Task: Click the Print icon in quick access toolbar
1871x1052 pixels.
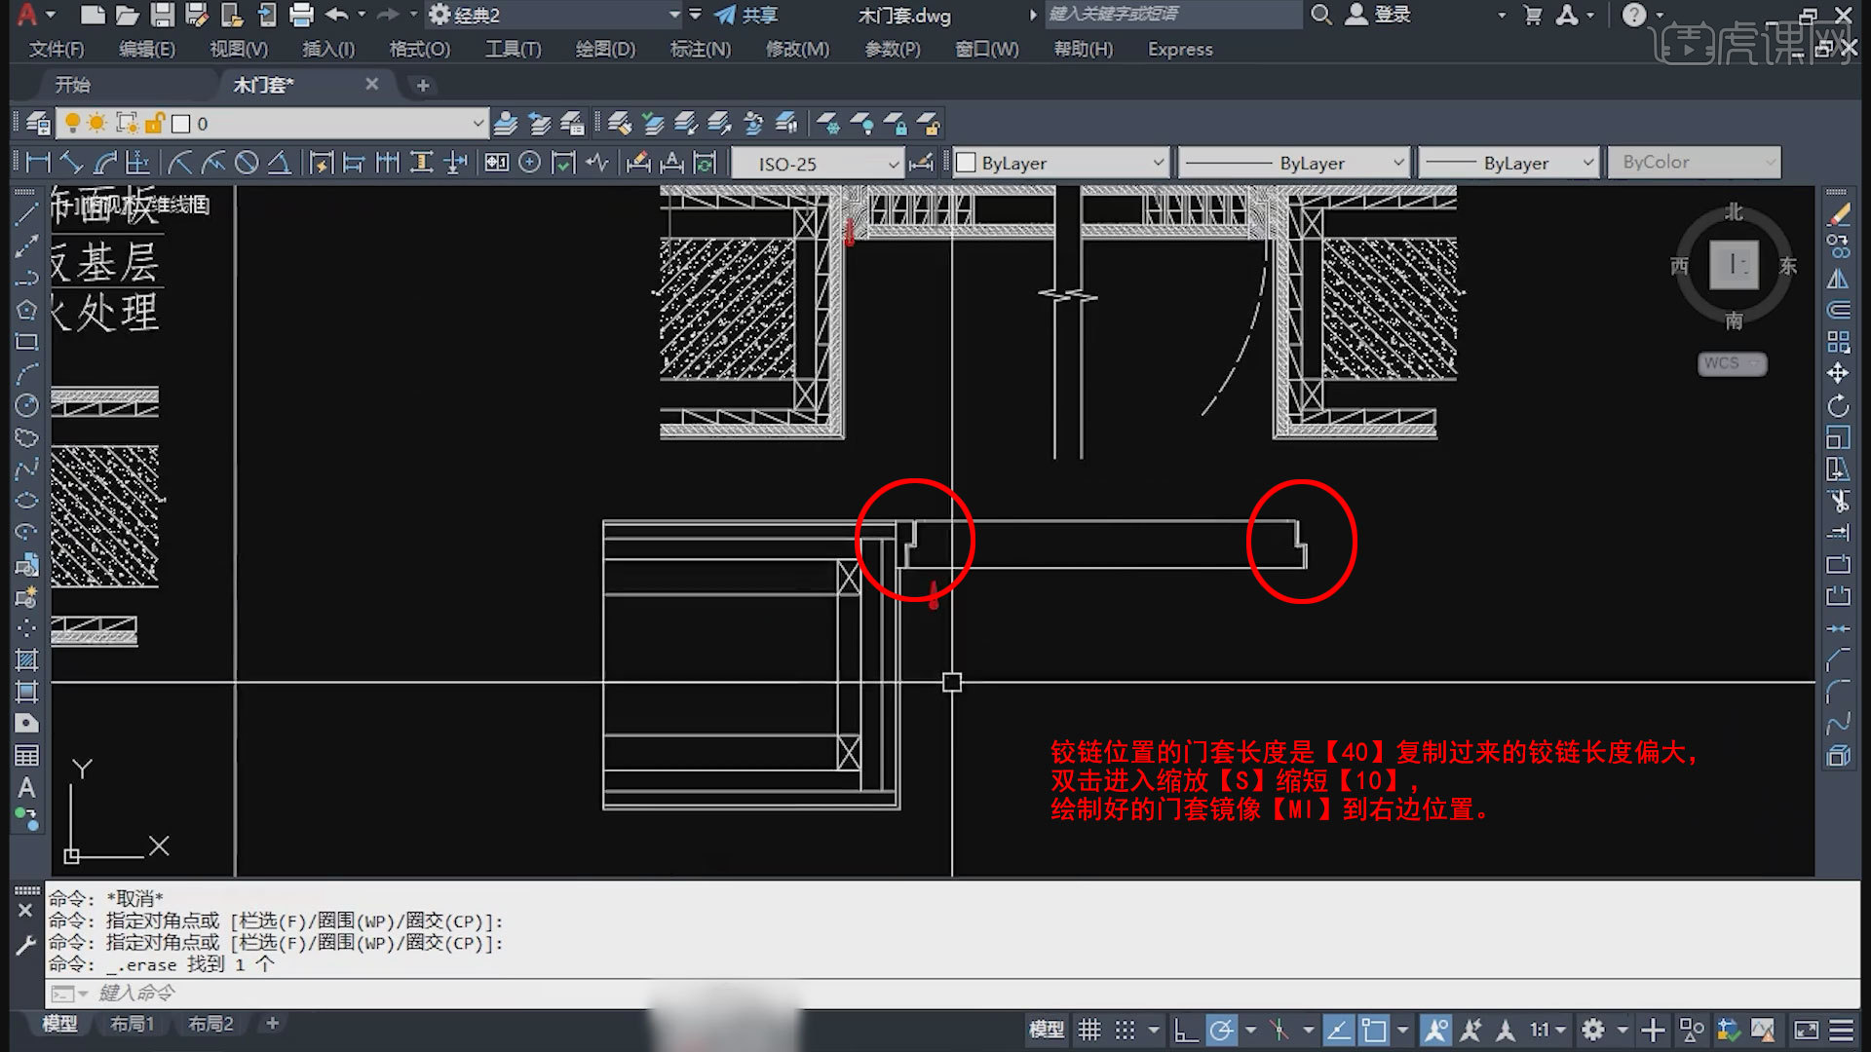Action: [x=301, y=15]
